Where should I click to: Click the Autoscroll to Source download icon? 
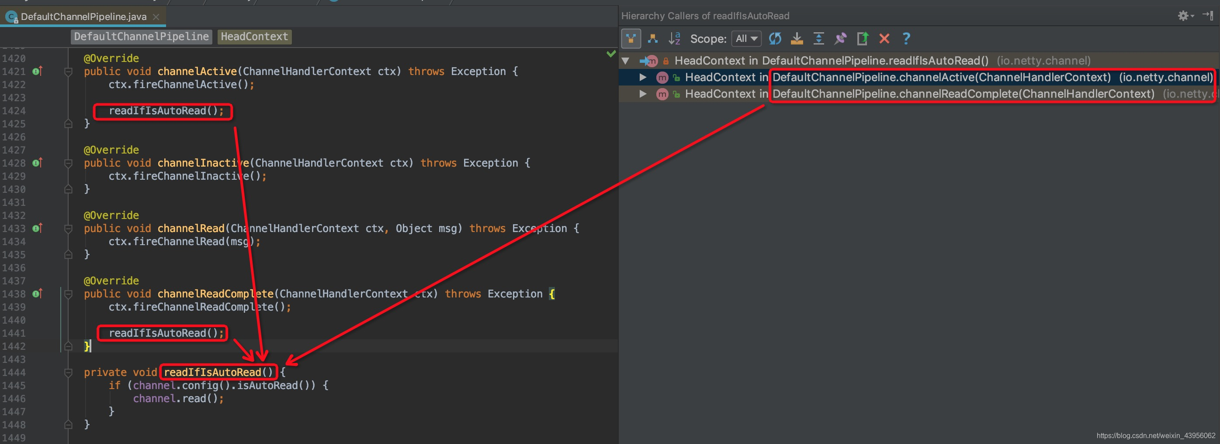coord(797,39)
